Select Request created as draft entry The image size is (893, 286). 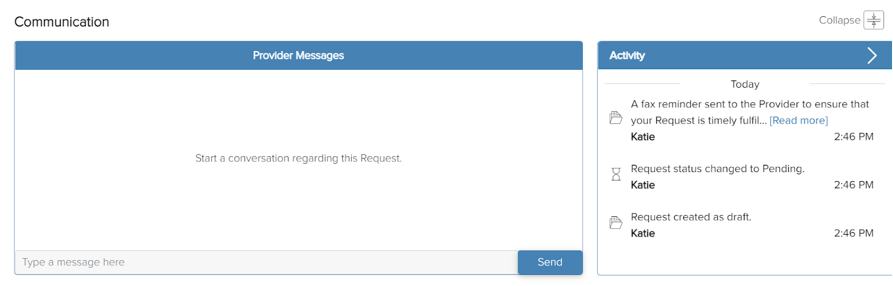point(691,217)
